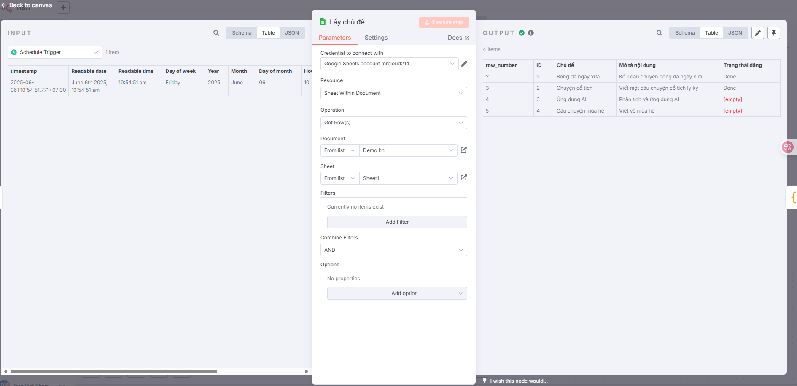Image resolution: width=797 pixels, height=386 pixels.
Task: Open the credential dropdown Google Sheets account
Action: [x=389, y=64]
